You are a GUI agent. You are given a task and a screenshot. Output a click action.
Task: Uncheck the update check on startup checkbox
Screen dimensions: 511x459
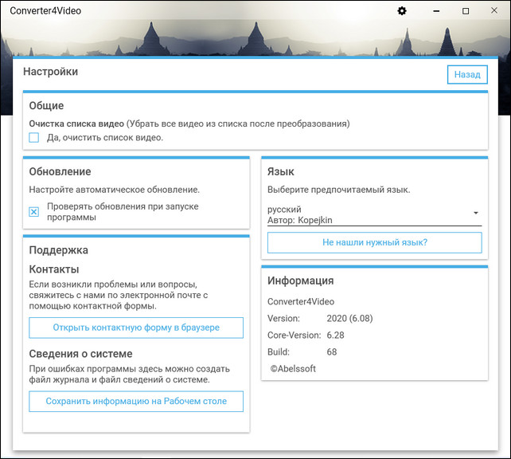coord(34,212)
